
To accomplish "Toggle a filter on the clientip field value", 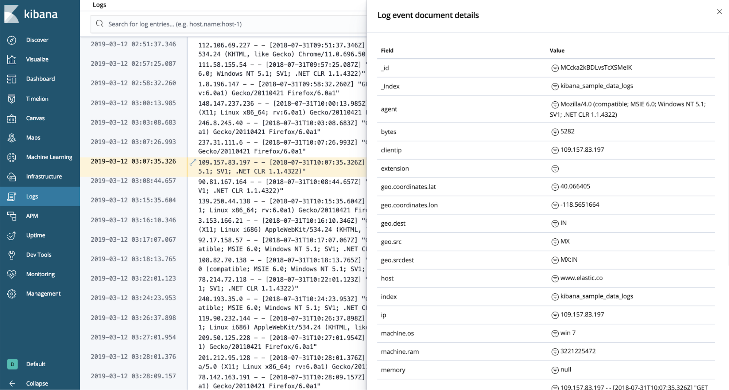I will [x=555, y=150].
